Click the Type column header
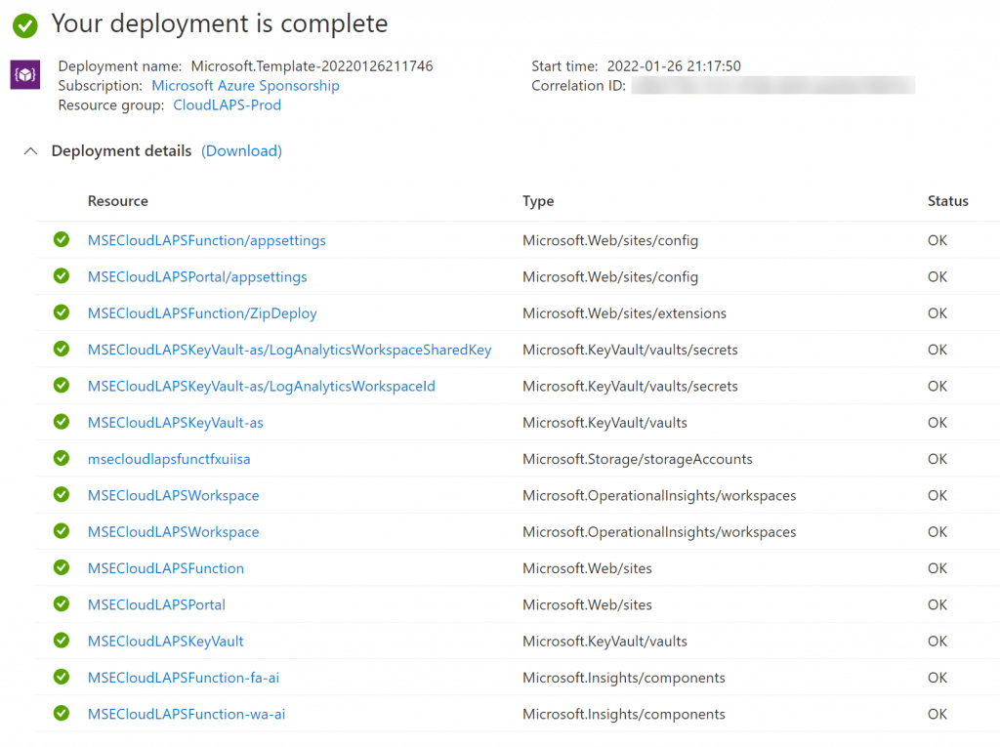1000x747 pixels. pyautogui.click(x=538, y=201)
